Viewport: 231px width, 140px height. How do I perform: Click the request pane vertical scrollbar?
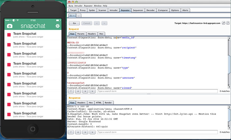229,63
